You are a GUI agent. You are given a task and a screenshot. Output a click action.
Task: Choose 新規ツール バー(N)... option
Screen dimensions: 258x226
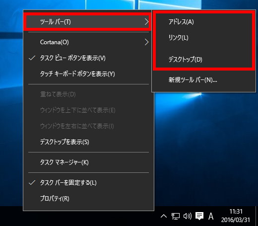204,80
